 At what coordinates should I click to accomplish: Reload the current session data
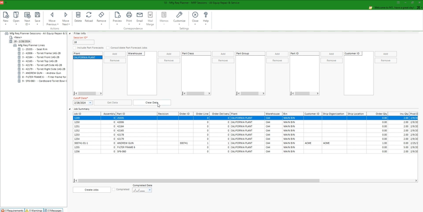tap(89, 15)
